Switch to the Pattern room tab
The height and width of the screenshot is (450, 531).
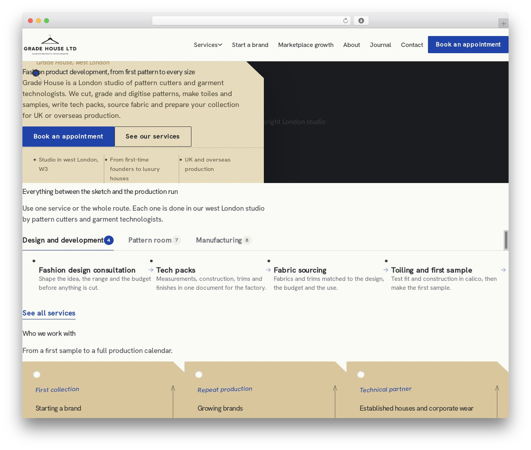(x=154, y=240)
